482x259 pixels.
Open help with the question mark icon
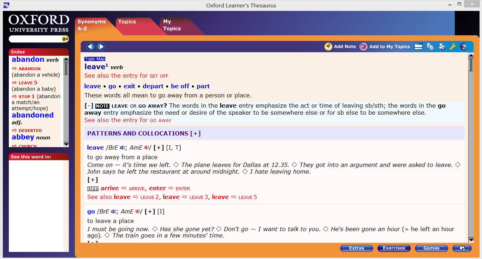tap(464, 47)
